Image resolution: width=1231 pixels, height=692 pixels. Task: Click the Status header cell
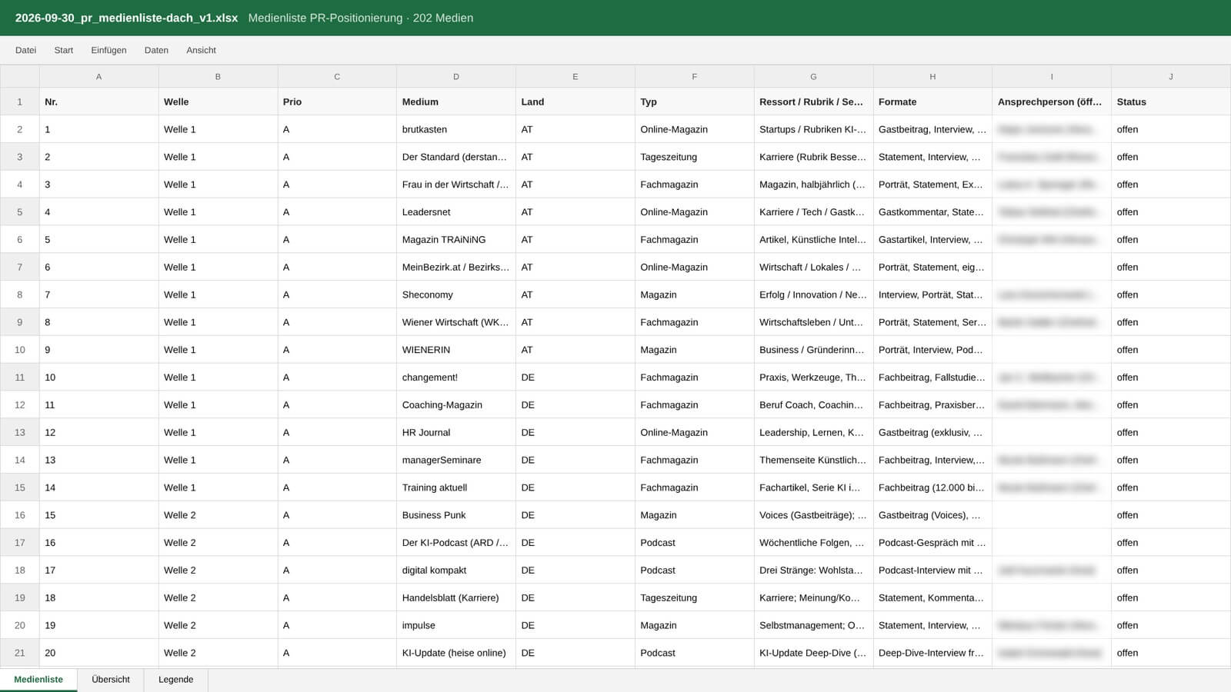pos(1171,101)
